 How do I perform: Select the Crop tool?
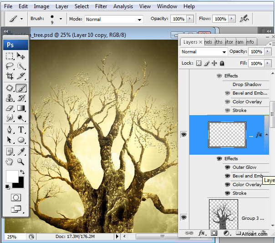click(10, 77)
